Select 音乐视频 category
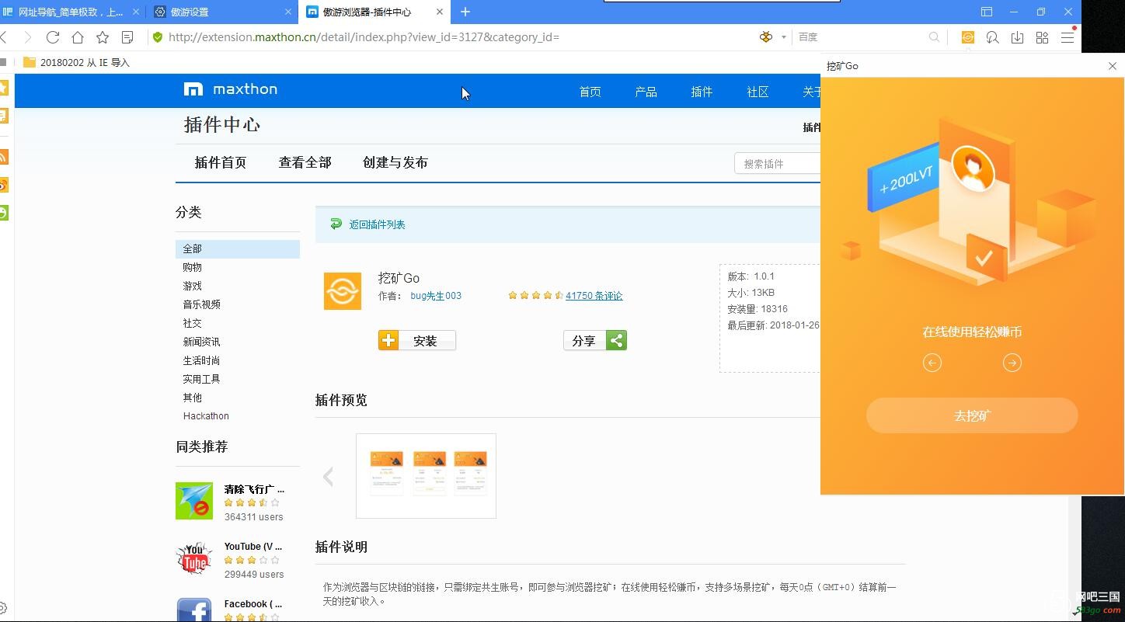 tap(201, 304)
